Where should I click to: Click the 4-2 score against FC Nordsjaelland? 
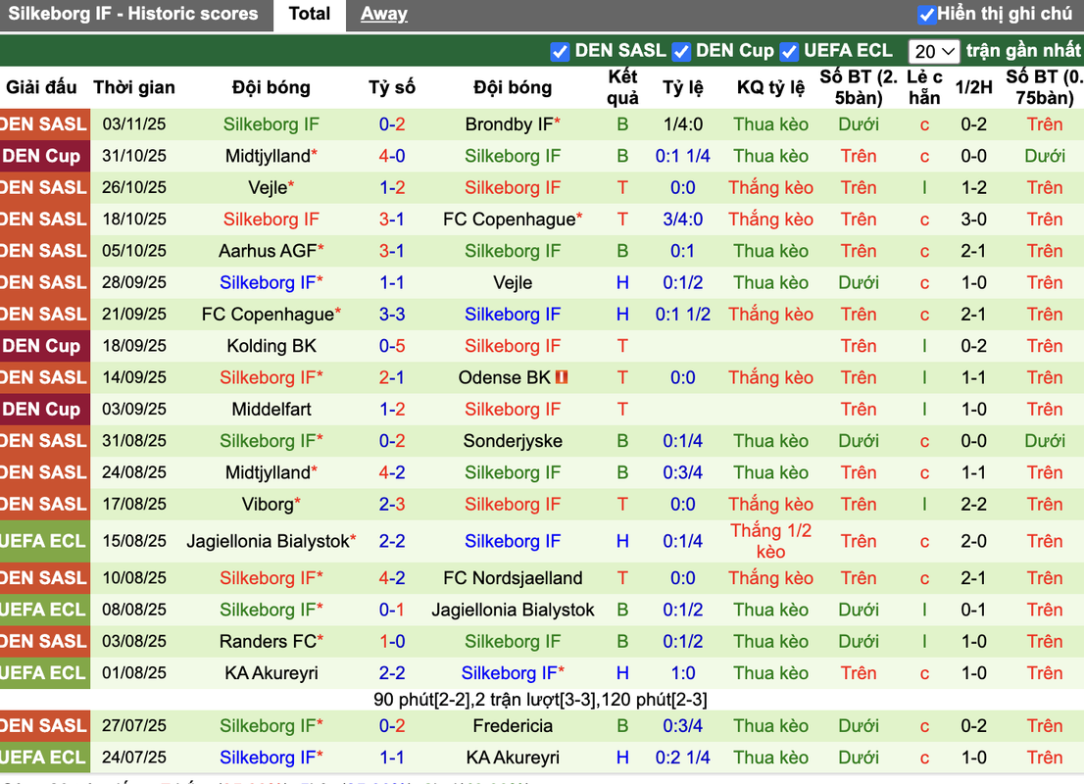click(x=392, y=578)
